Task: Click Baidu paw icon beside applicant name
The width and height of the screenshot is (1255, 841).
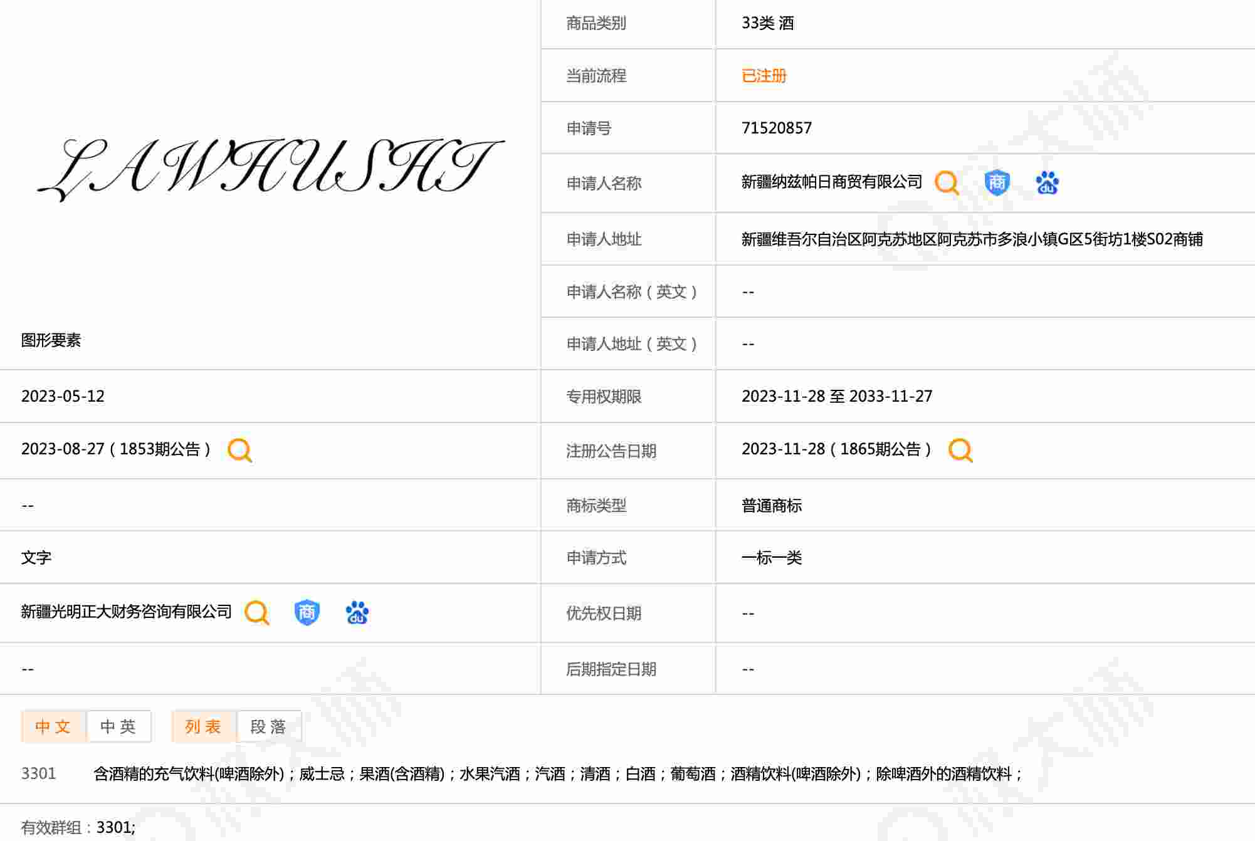Action: (1047, 183)
